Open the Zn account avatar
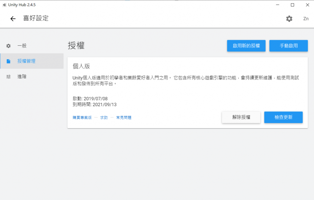The height and width of the screenshot is (200, 314). [306, 19]
